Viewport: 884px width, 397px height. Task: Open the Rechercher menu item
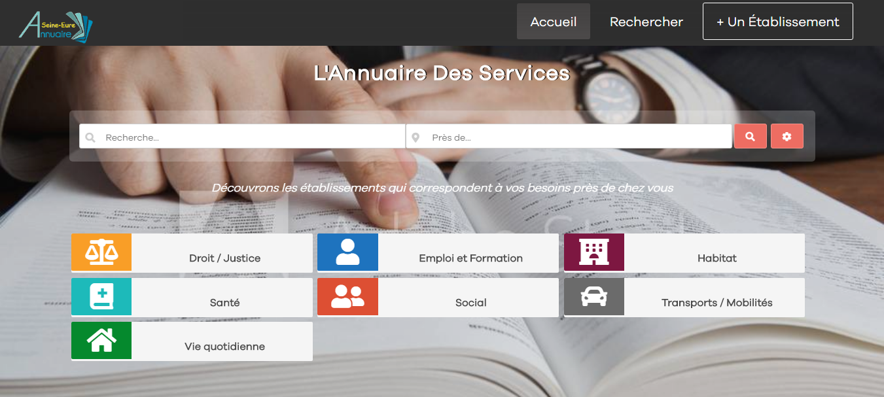[x=646, y=22]
